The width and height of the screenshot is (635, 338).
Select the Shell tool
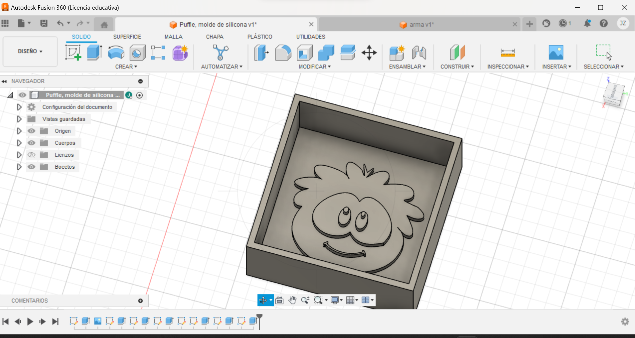coord(305,52)
